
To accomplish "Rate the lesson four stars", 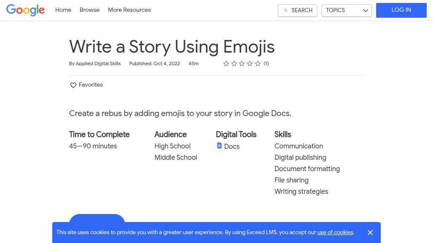I will [x=250, y=63].
